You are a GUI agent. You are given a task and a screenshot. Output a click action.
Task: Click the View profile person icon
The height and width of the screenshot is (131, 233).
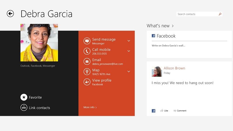pos(87,82)
